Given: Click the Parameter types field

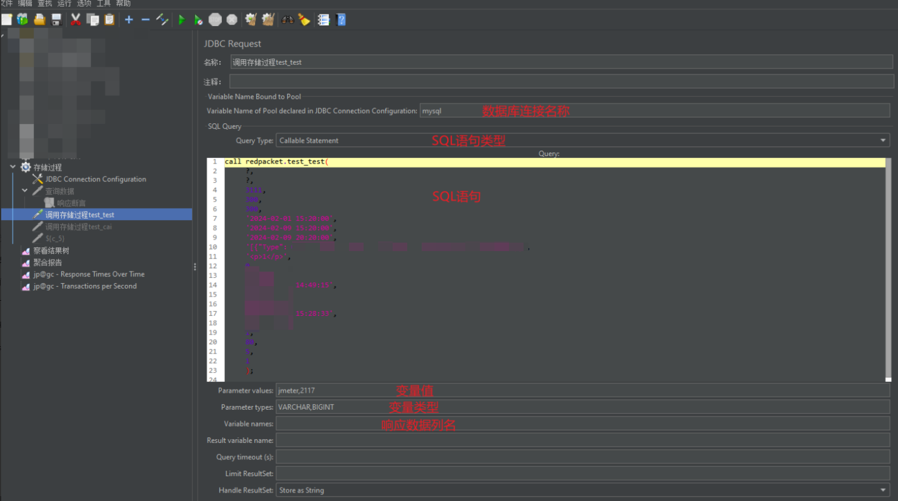Looking at the screenshot, I should pyautogui.click(x=582, y=407).
